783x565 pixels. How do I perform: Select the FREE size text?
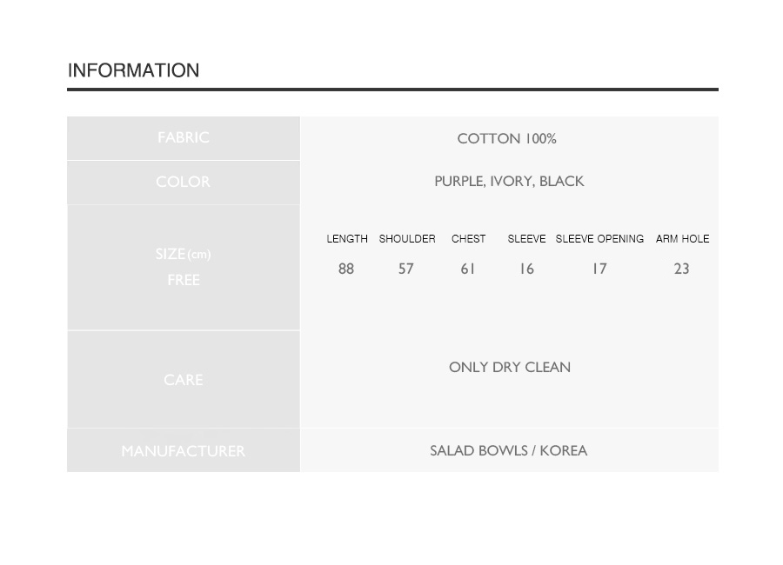click(184, 280)
